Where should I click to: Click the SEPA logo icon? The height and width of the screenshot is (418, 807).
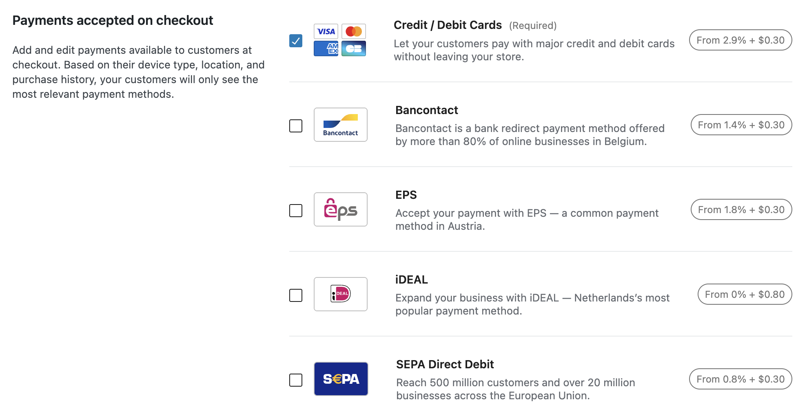pyautogui.click(x=341, y=379)
